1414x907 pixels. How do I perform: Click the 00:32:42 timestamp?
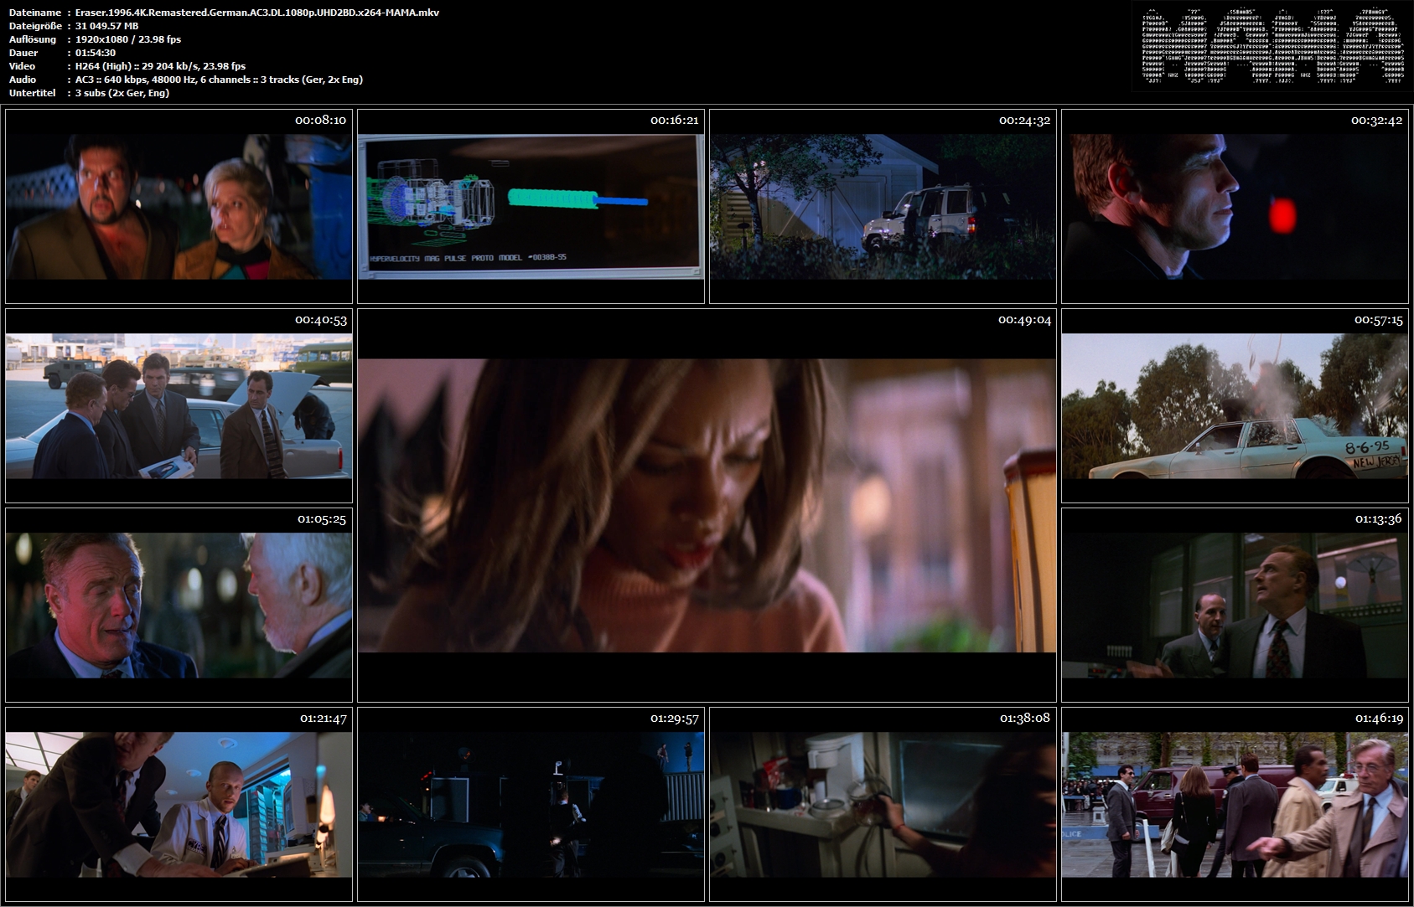coord(1376,121)
